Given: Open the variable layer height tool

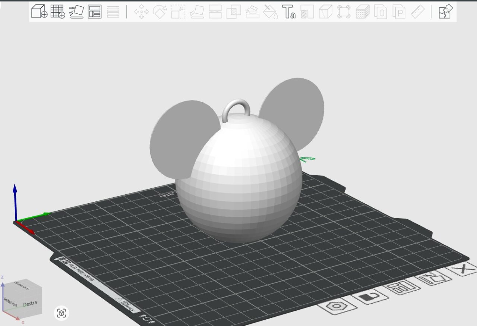Looking at the screenshot, I should (x=113, y=12).
